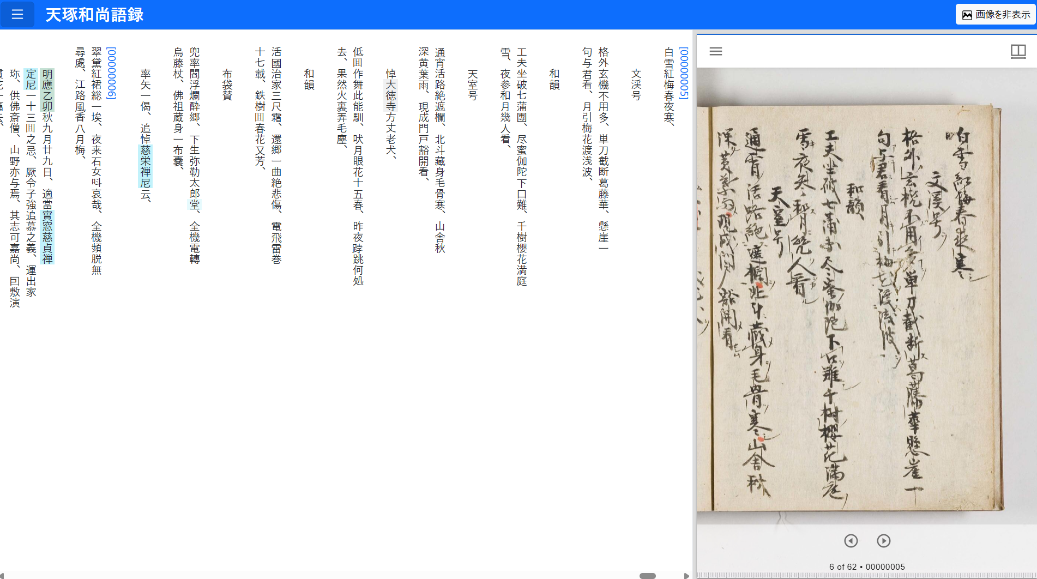Click the heading 文渓号
The height and width of the screenshot is (579, 1037).
[x=636, y=85]
